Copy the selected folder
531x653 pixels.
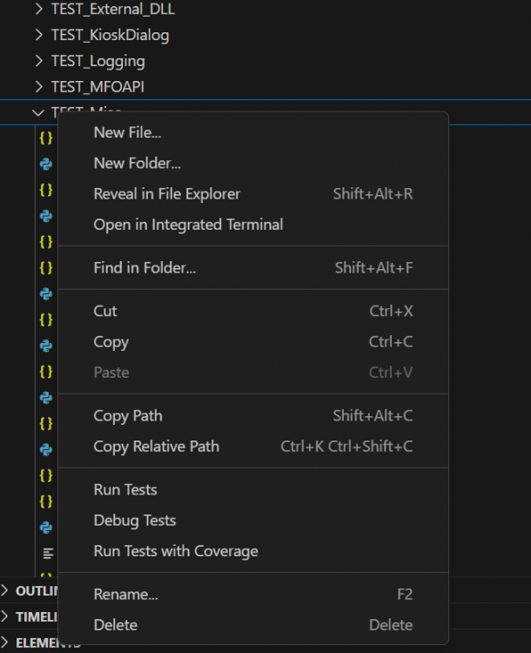pyautogui.click(x=111, y=341)
